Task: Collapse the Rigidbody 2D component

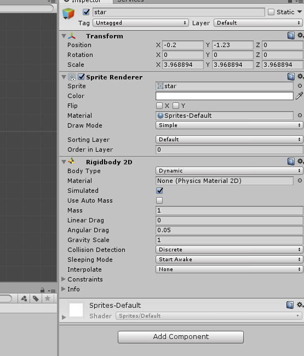Action: point(64,162)
